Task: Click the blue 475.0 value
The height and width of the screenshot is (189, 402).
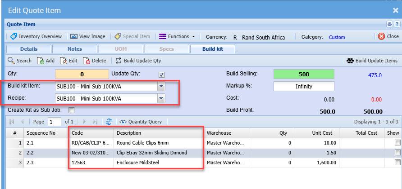Action: click(x=375, y=75)
